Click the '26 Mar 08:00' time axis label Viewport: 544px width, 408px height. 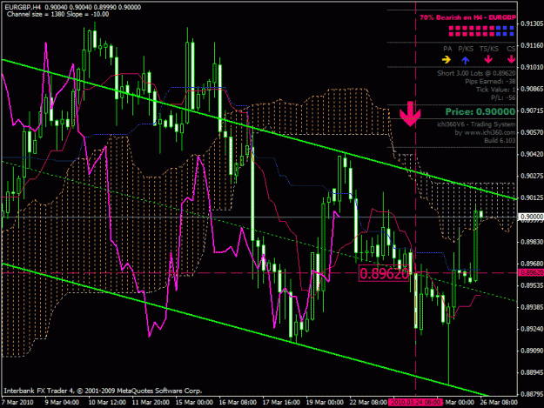499,402
